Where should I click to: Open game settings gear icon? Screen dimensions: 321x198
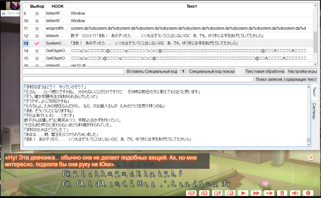308,193
